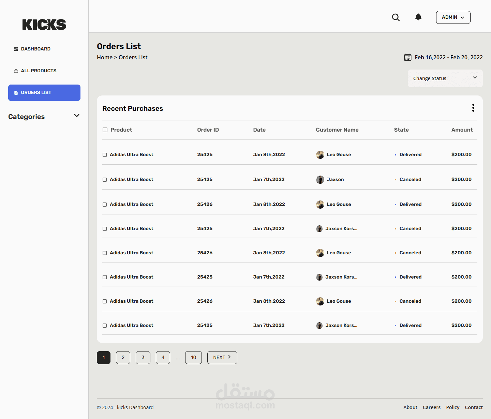Check the last order row checkbox
Viewport: 491px width, 419px height.
105,326
